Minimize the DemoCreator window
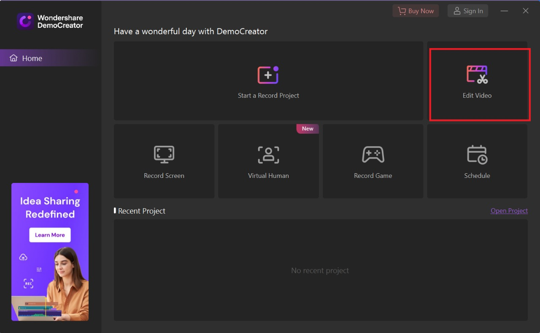Image resolution: width=540 pixels, height=333 pixels. pyautogui.click(x=504, y=11)
